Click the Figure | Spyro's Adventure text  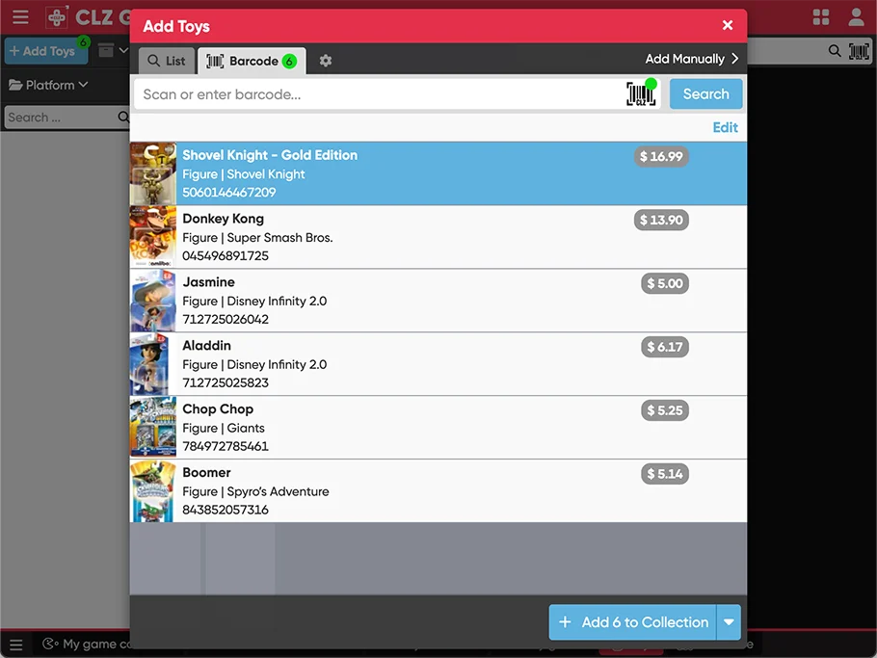[255, 491]
